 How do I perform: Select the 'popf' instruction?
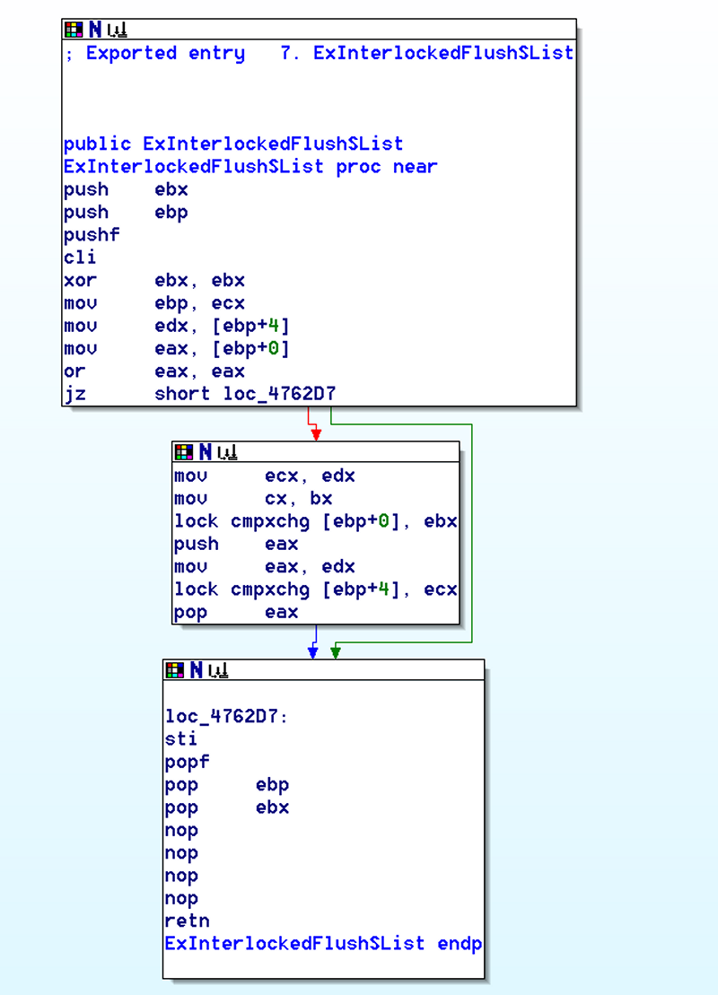(187, 762)
